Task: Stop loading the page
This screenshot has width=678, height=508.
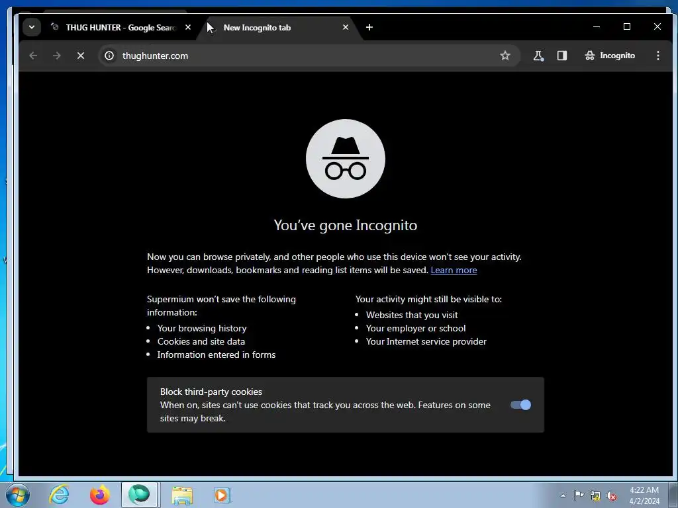Action: (x=80, y=56)
